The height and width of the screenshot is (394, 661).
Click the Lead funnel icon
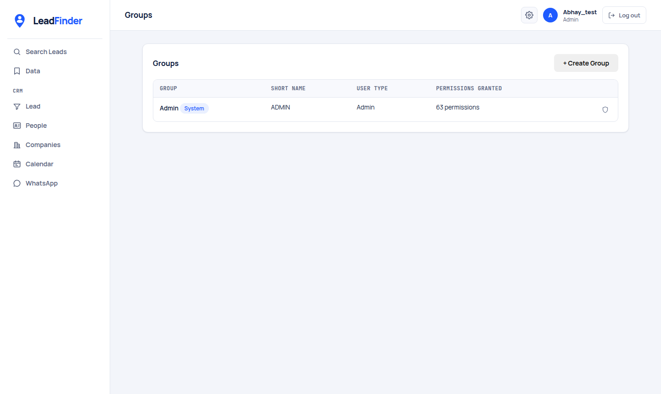pyautogui.click(x=17, y=106)
